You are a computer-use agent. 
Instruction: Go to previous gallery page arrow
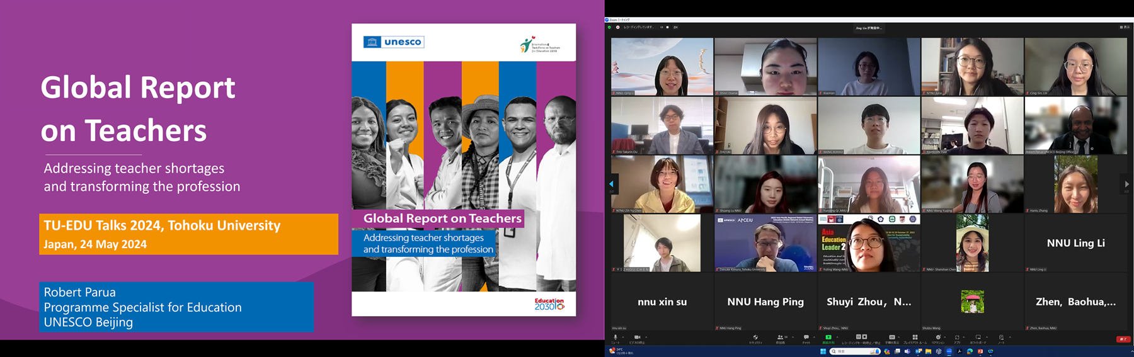(611, 184)
